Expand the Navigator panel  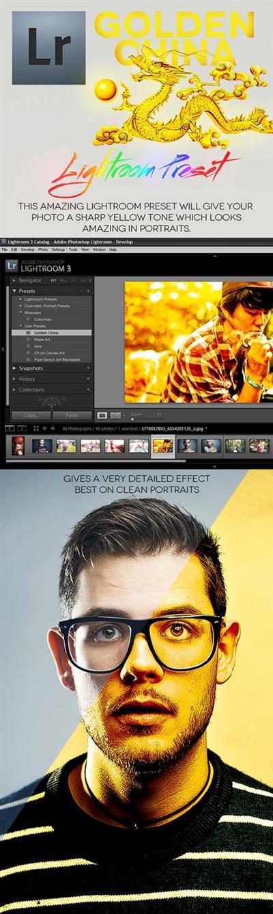coord(14,280)
